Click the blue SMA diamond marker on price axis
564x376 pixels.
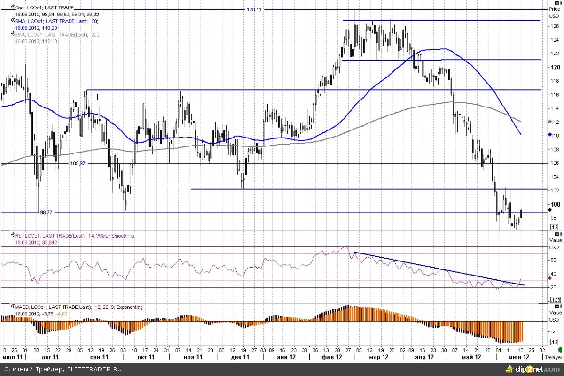click(x=550, y=135)
